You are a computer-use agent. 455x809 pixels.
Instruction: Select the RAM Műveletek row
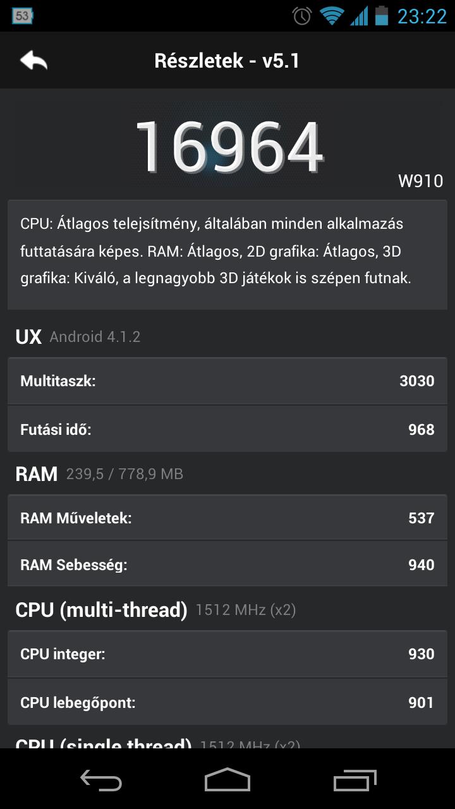pyautogui.click(x=227, y=518)
